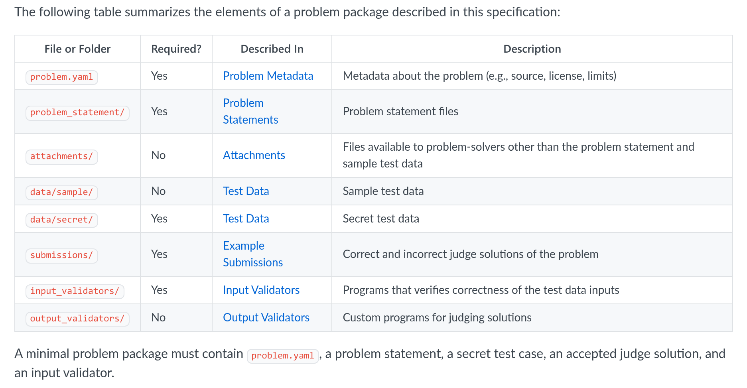Screen dimensions: 747x388
Task: Click the attachments/ folder code label
Action: pos(61,156)
